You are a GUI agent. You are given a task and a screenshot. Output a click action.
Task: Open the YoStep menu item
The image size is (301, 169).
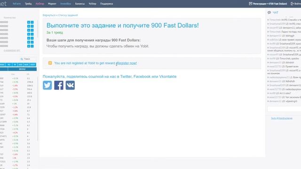92,4
